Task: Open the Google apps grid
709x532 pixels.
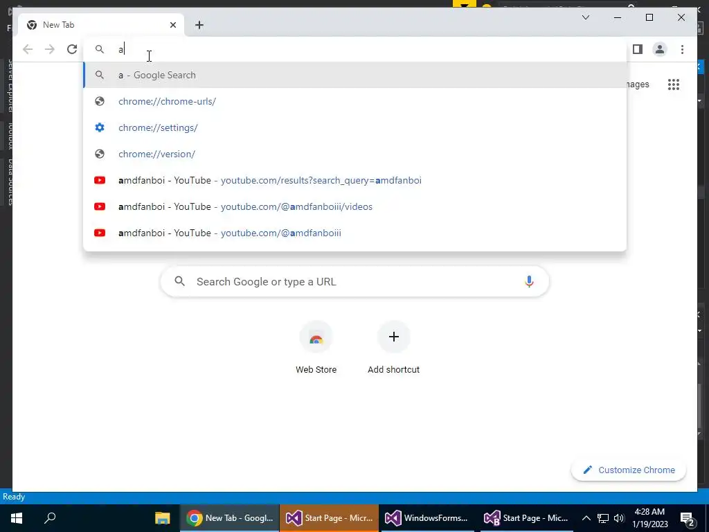Action: coord(674,85)
